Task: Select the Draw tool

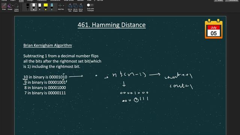Action: click(x=4, y=7)
